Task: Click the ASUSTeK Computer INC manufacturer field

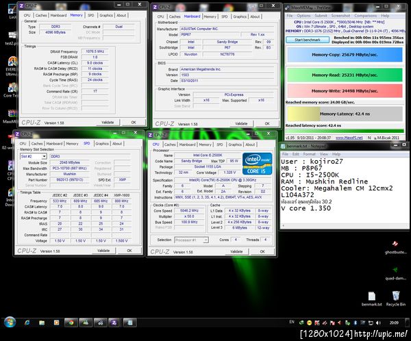Action: pyautogui.click(x=227, y=29)
